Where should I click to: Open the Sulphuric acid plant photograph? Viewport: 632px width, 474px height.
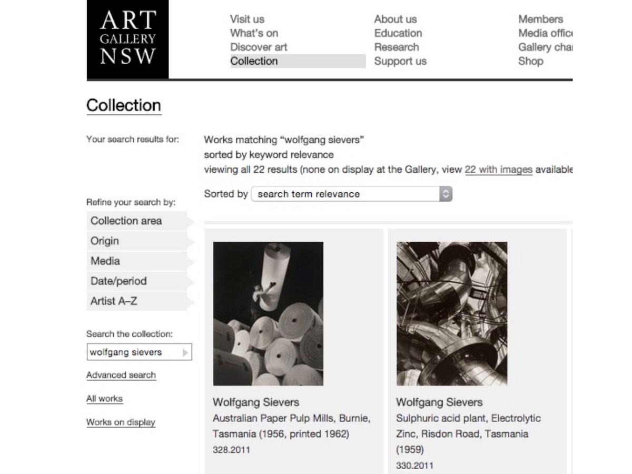[452, 313]
